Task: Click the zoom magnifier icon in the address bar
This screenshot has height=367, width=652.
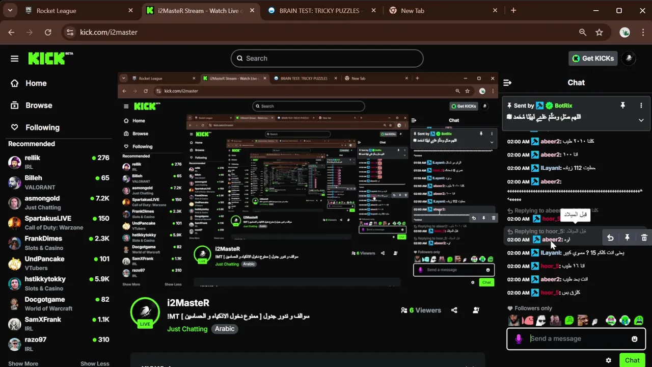Action: (x=583, y=32)
